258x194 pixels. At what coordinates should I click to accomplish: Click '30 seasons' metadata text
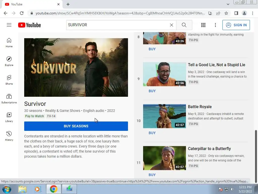coord(33,111)
